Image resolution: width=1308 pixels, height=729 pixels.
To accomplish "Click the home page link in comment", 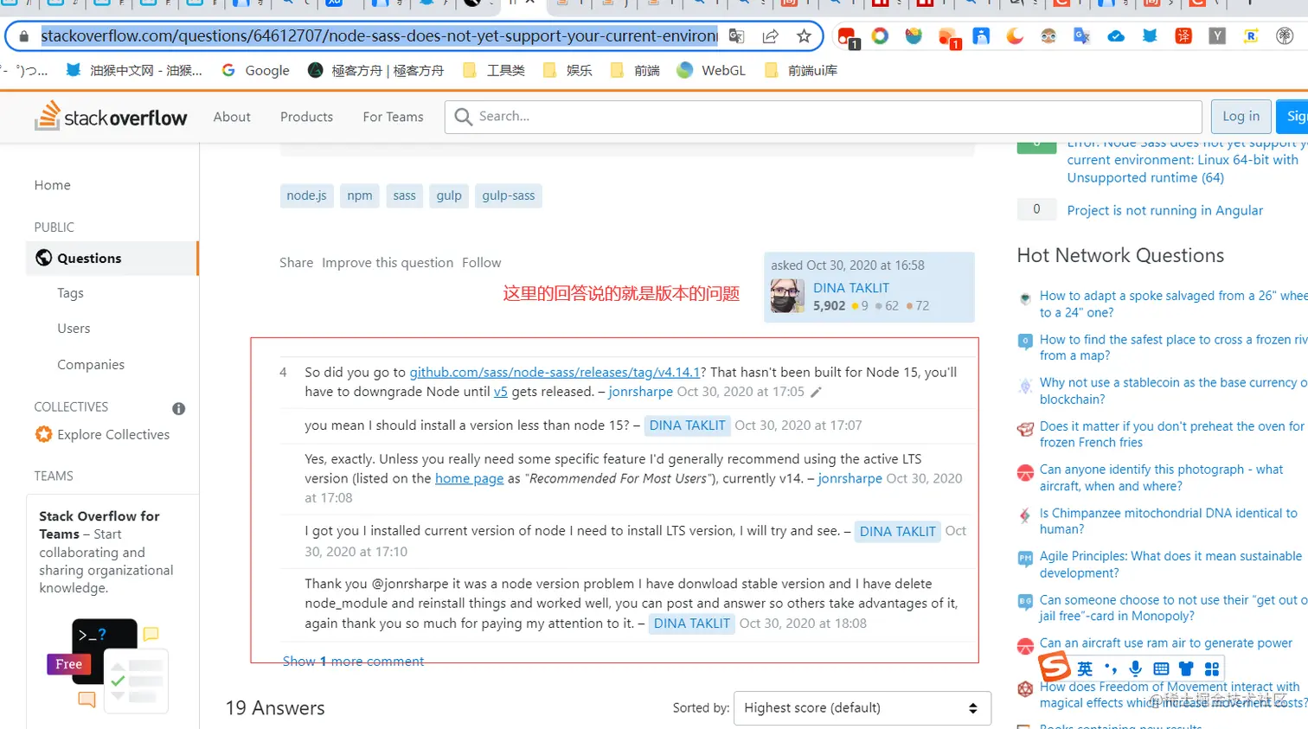I will 469,478.
